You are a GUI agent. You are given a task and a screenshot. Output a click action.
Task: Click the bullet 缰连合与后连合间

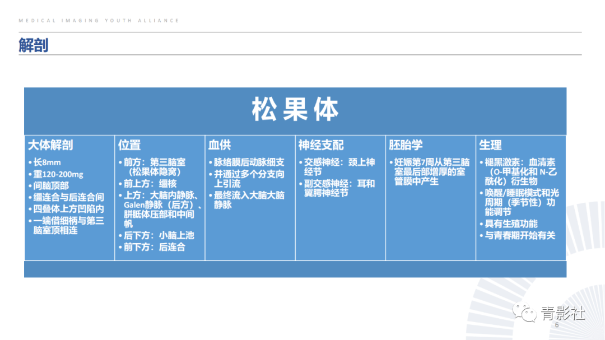pyautogui.click(x=66, y=198)
